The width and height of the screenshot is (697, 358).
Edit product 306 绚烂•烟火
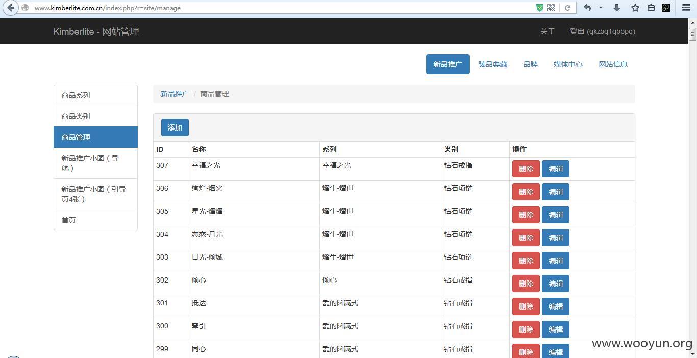(556, 192)
